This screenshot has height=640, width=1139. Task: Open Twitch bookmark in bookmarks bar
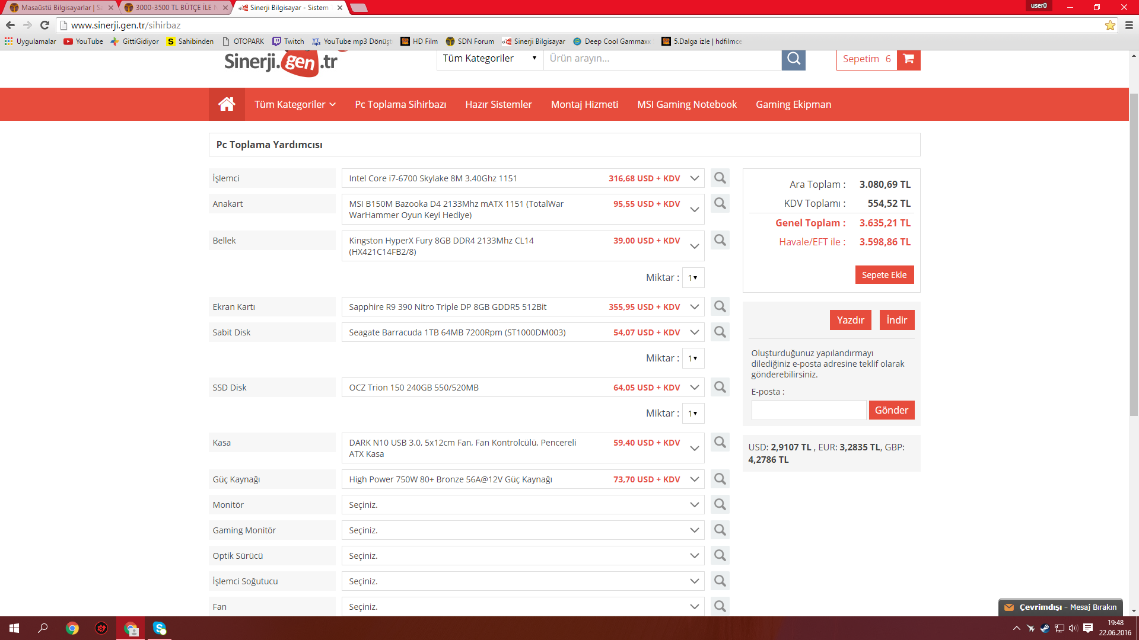coord(288,41)
